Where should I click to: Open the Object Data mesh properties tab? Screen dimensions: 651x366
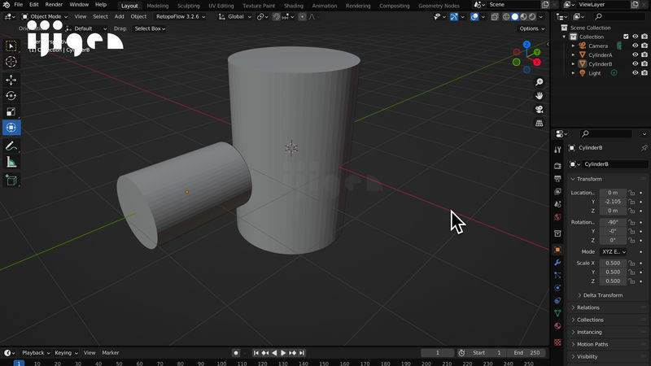(x=557, y=313)
